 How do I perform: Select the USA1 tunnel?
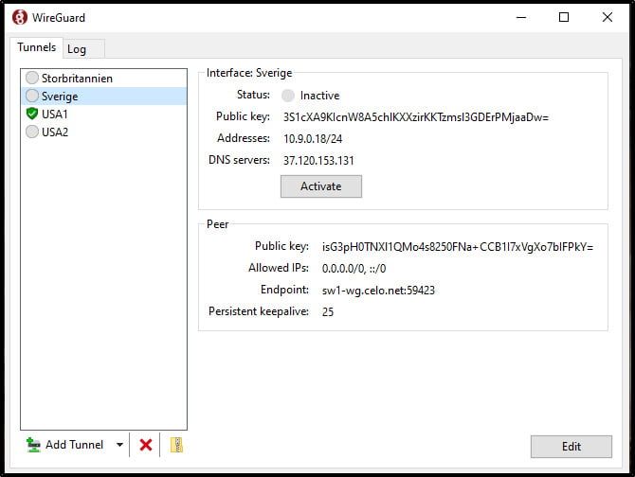point(103,114)
